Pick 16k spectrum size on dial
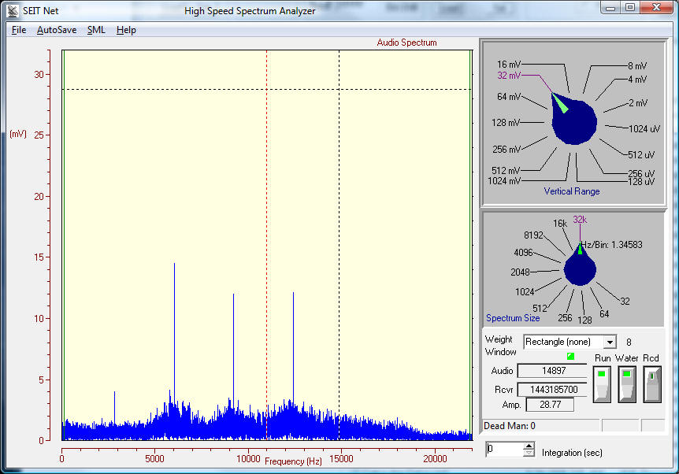679x474 pixels. (559, 224)
